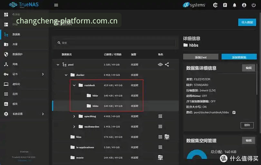Click the Encryption (加密) column header
The width and height of the screenshot is (261, 165).
pyautogui.click(x=133, y=54)
